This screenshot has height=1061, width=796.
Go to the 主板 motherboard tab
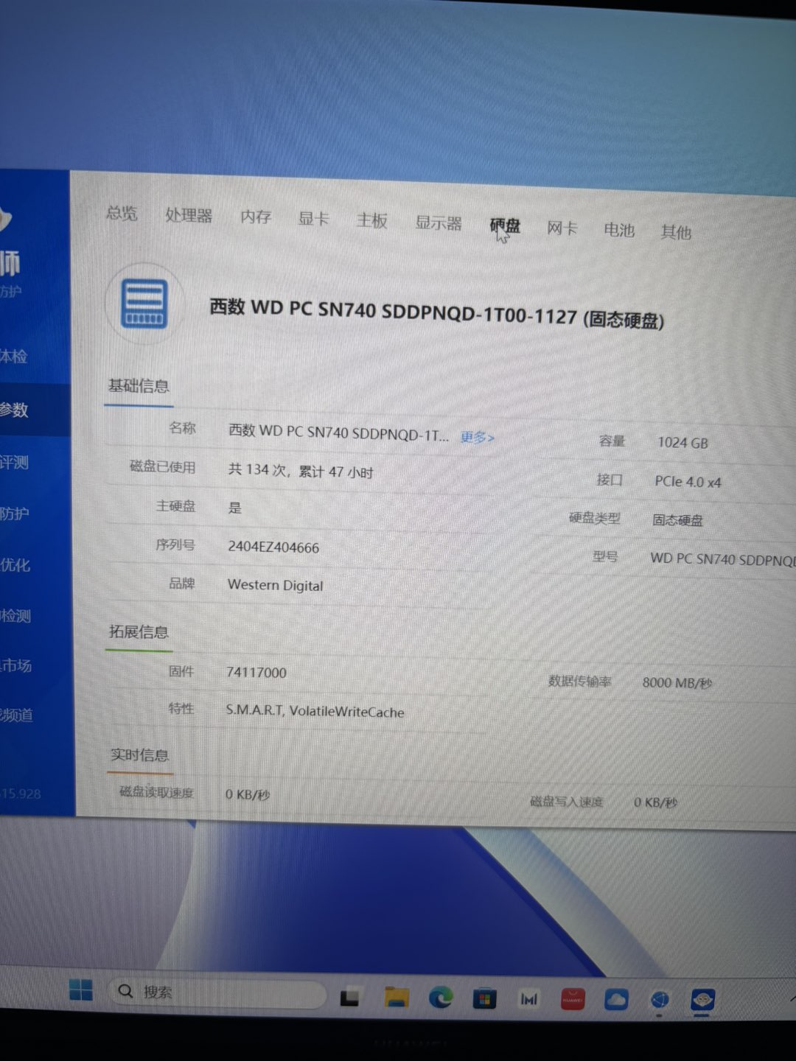[x=371, y=220]
